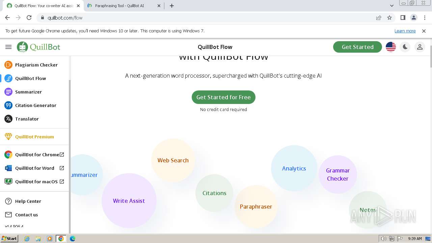Toggle dark mode moon icon
432x243 pixels.
click(405, 47)
